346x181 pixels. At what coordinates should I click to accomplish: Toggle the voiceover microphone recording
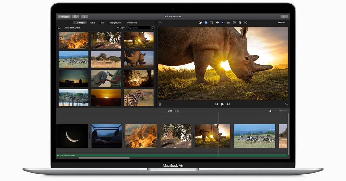pyautogui.click(x=160, y=104)
